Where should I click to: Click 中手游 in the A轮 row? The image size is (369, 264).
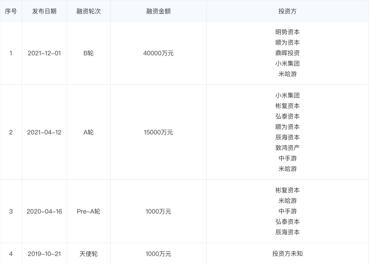[287, 158]
